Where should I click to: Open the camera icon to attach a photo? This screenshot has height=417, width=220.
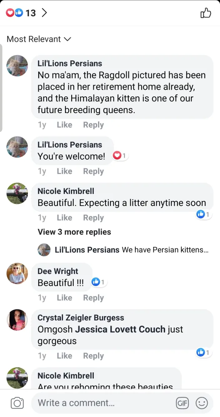17,403
